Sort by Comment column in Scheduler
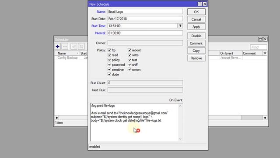Screen dimensions: 280x158 coord(252,53)
